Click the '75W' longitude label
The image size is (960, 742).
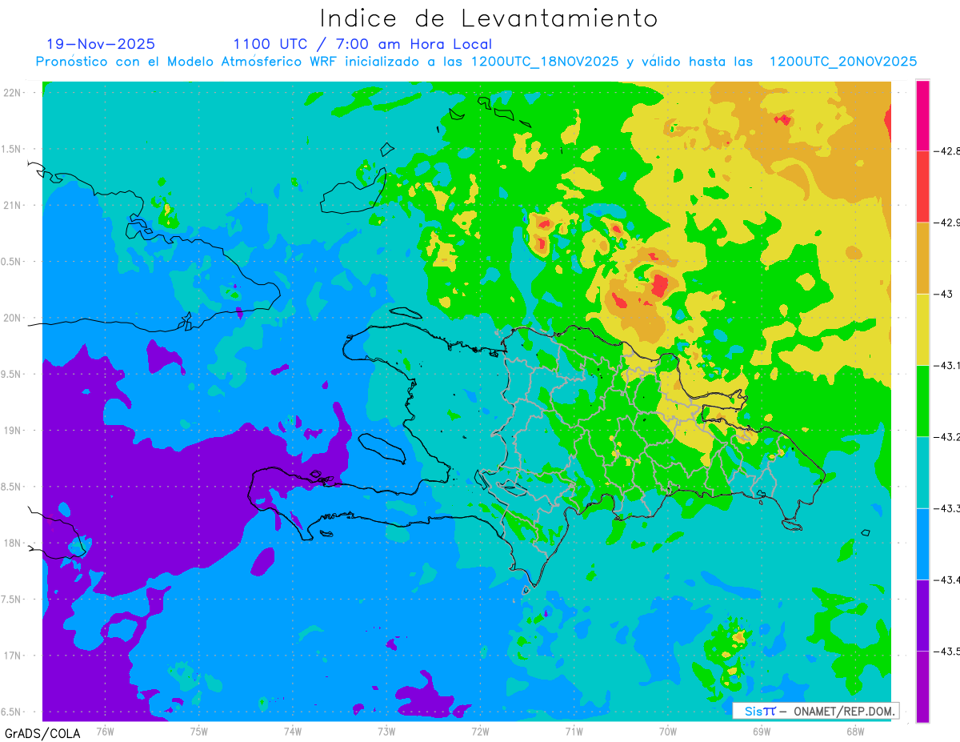point(198,731)
